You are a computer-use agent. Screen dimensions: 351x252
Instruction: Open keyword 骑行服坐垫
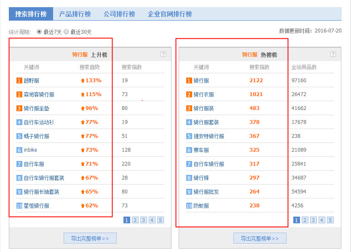pyautogui.click(x=37, y=108)
